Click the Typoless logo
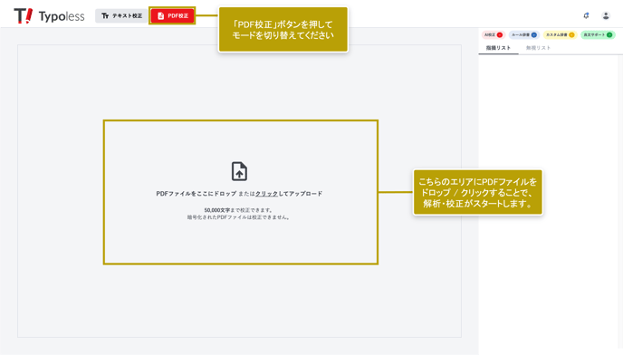 49,16
